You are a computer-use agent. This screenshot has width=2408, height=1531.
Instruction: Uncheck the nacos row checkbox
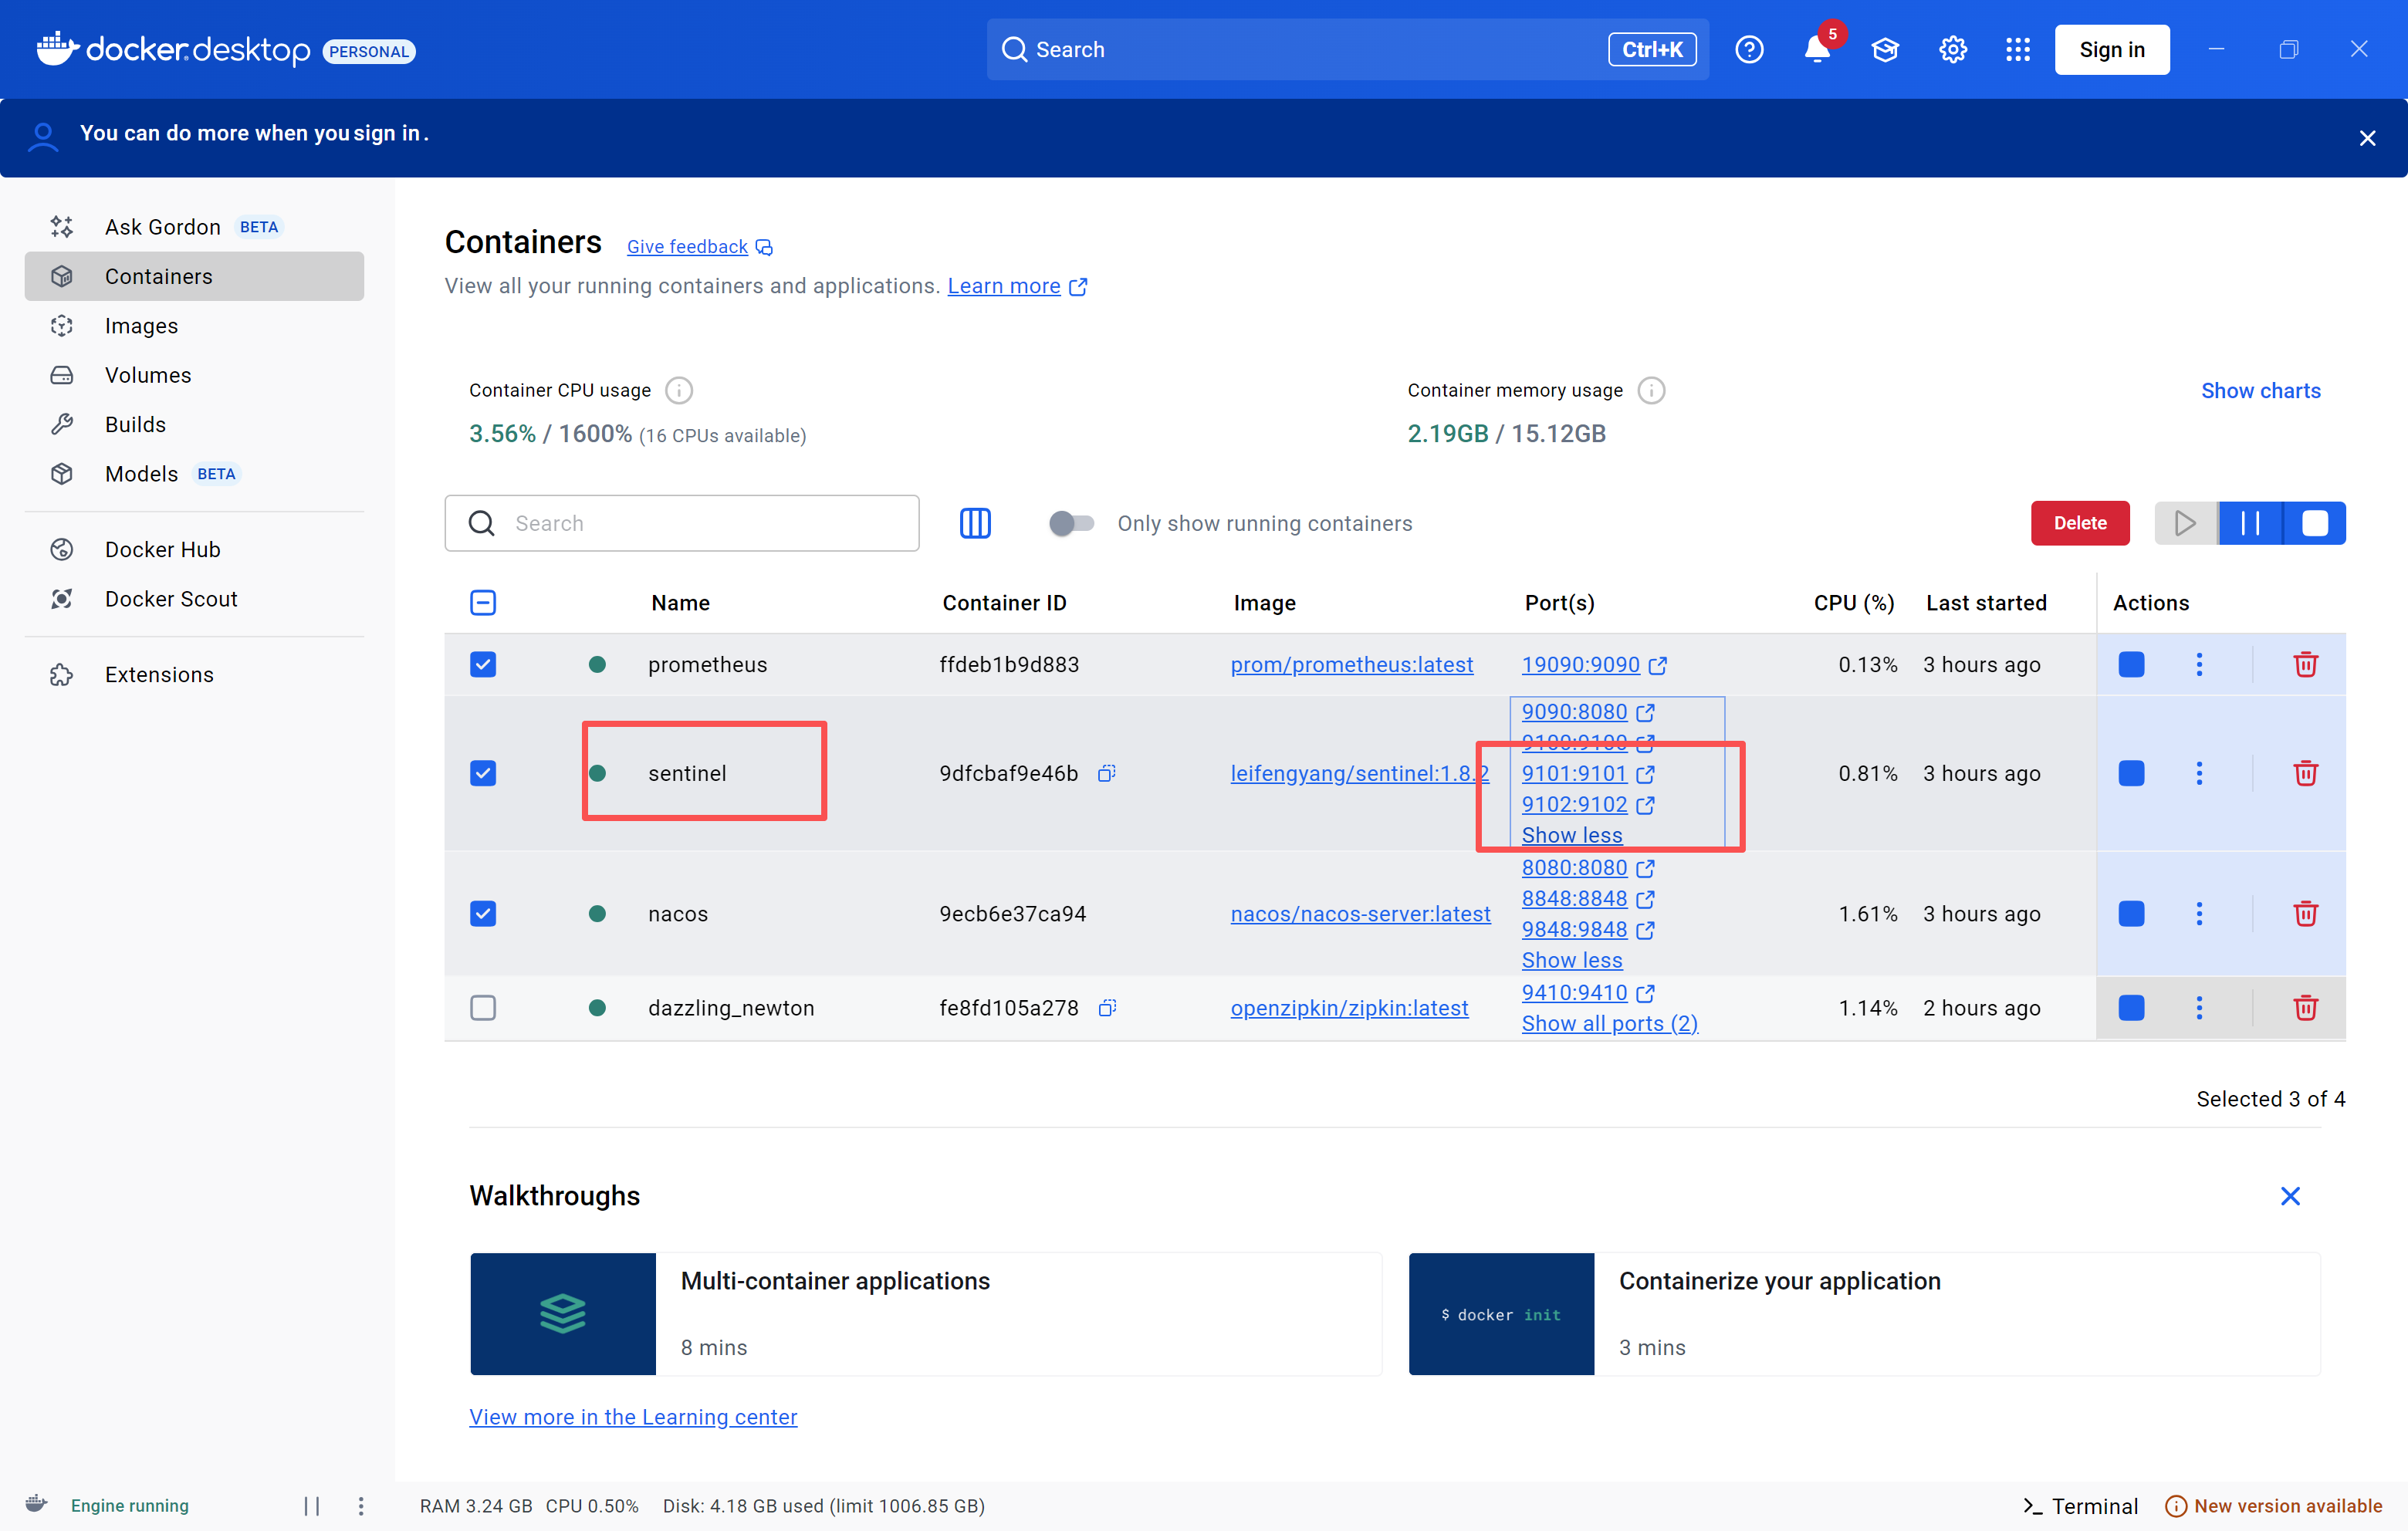click(483, 914)
